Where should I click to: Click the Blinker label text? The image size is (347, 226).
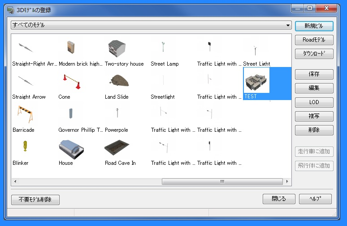click(20, 163)
